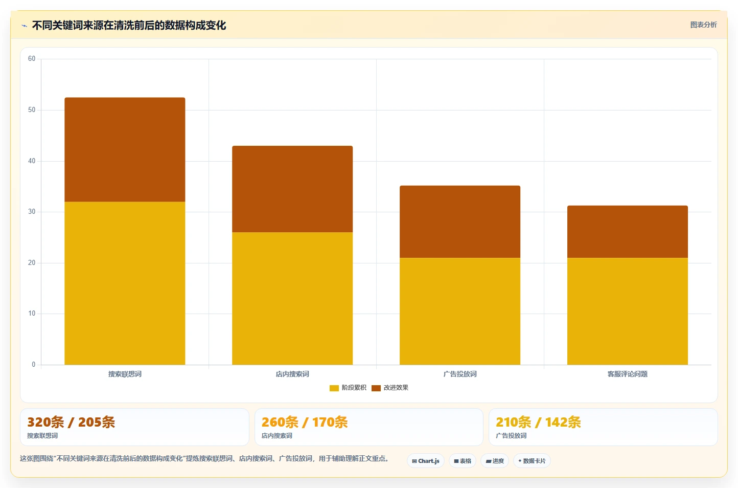Click the brown bar segment for 店内搜索词
Screen dimensions: 738x488
point(292,189)
